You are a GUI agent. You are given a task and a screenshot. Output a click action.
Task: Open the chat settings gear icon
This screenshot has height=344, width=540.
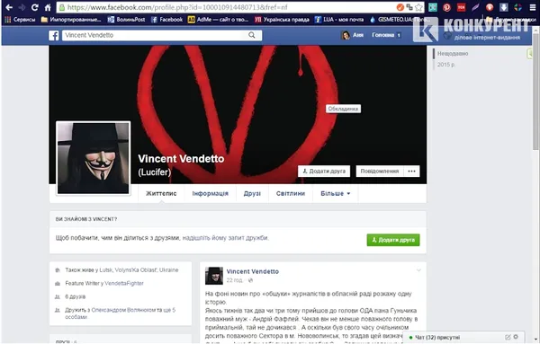pyautogui.click(x=516, y=337)
